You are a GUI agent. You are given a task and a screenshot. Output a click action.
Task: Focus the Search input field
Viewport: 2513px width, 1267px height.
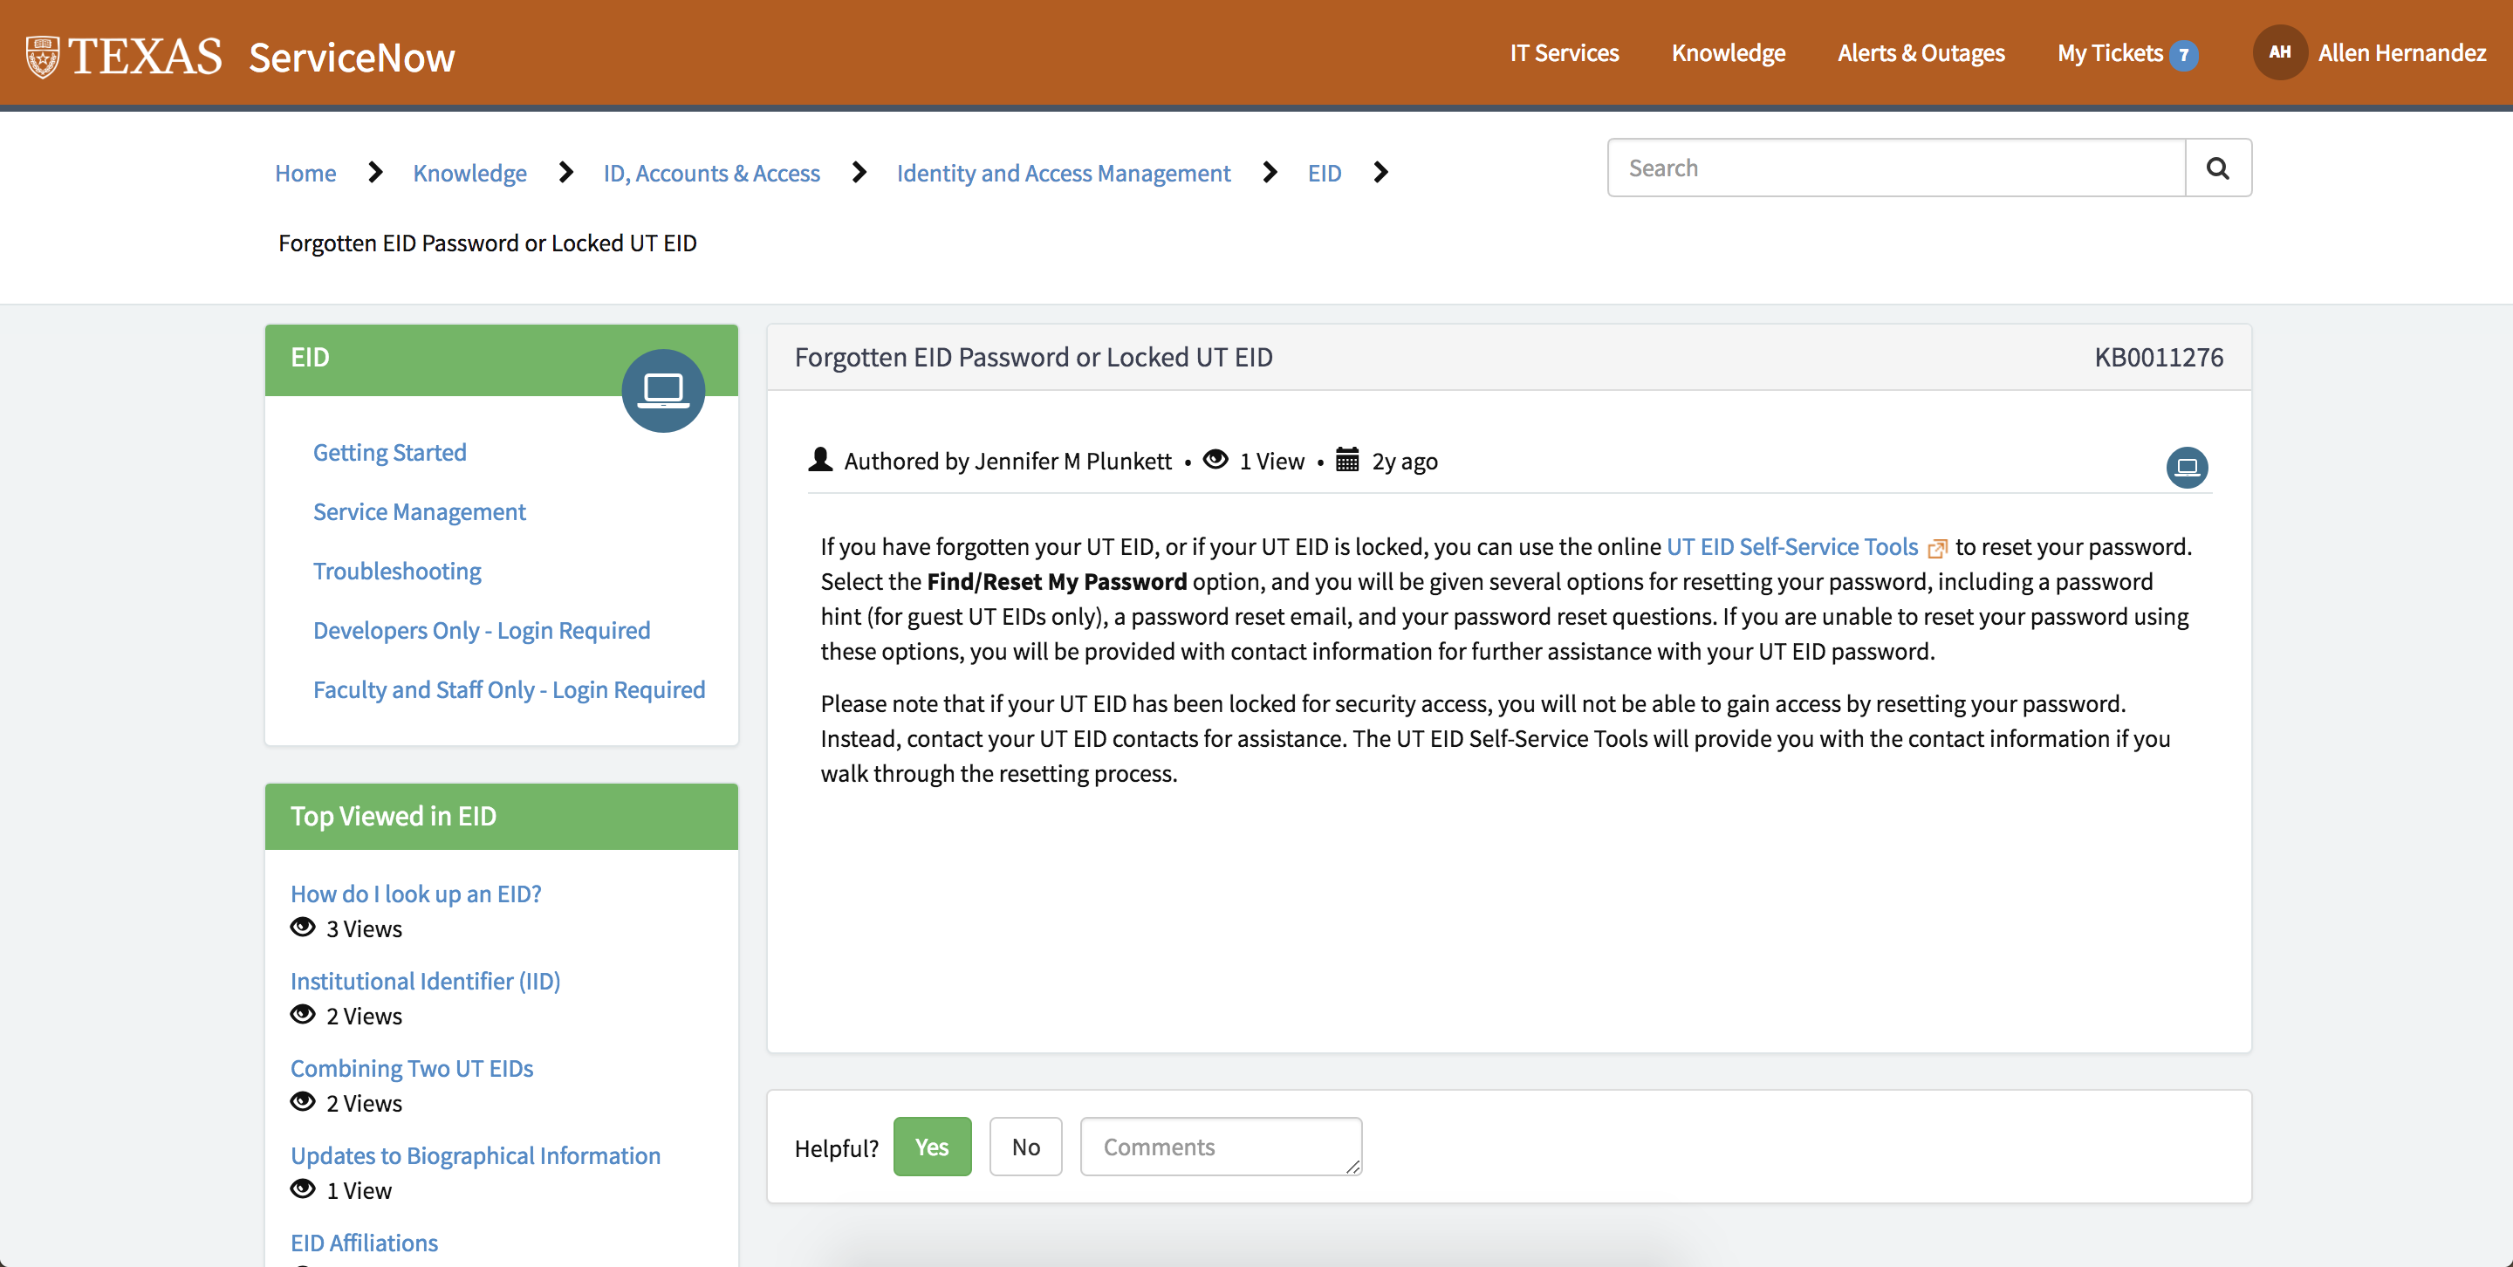coord(1895,168)
